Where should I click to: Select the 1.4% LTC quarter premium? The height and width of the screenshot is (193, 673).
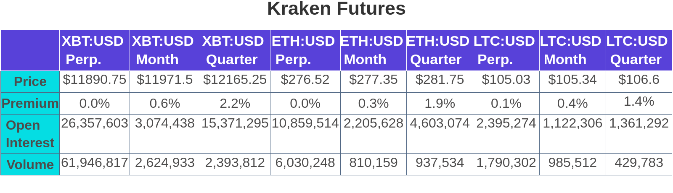[639, 102]
